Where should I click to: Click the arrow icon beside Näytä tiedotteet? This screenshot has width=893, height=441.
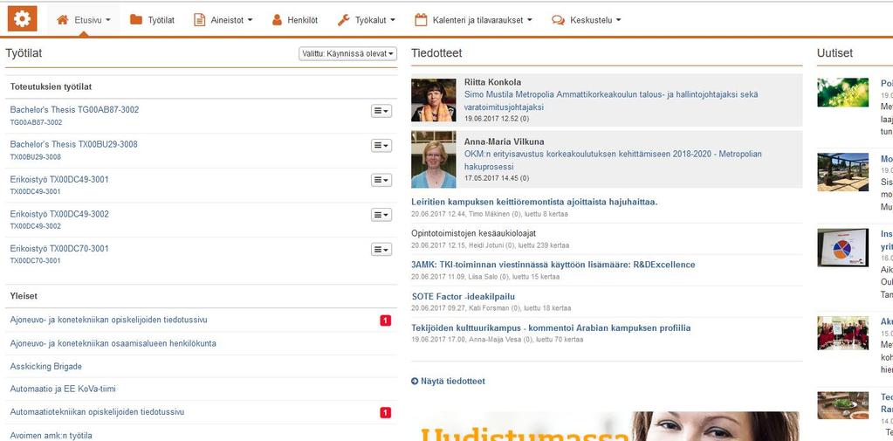pyautogui.click(x=415, y=381)
